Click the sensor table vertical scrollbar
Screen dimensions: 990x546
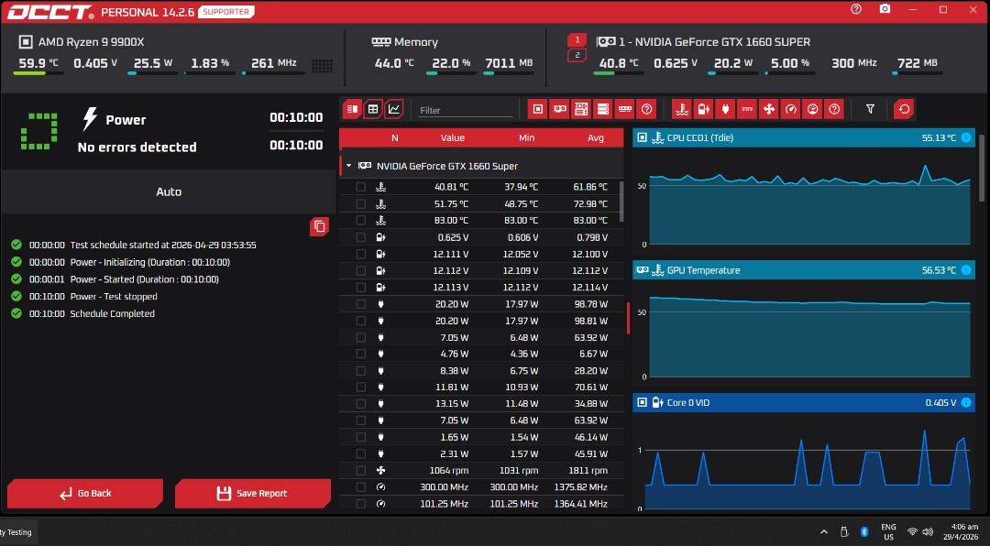pos(621,202)
